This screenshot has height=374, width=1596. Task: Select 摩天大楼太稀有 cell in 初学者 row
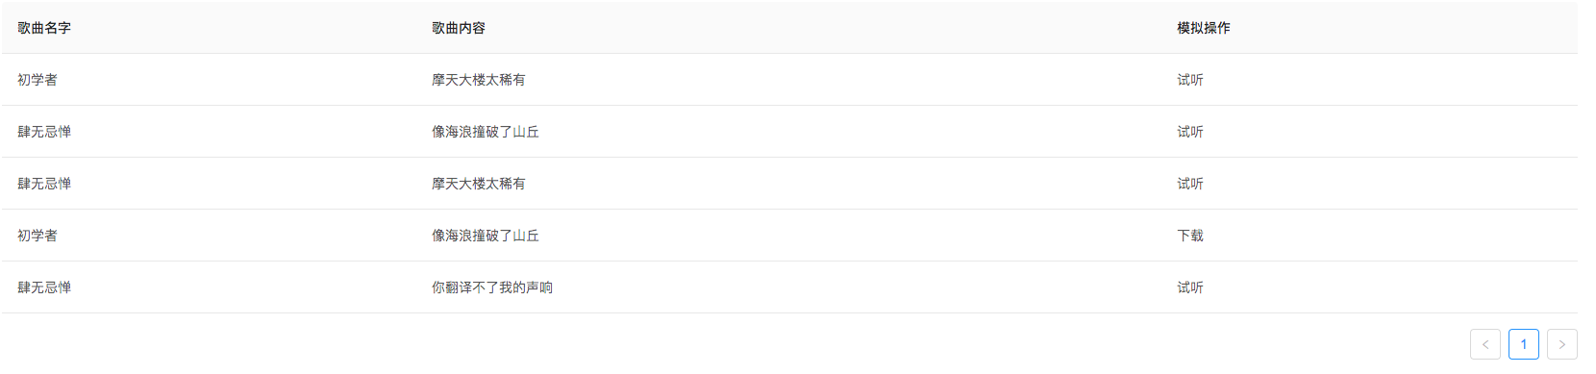(x=479, y=80)
